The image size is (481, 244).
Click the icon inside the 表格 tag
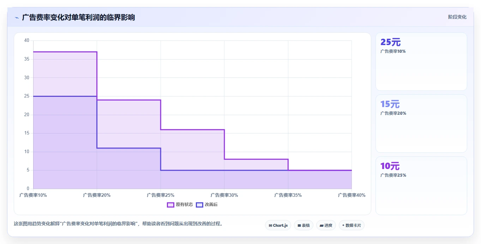[x=299, y=225]
